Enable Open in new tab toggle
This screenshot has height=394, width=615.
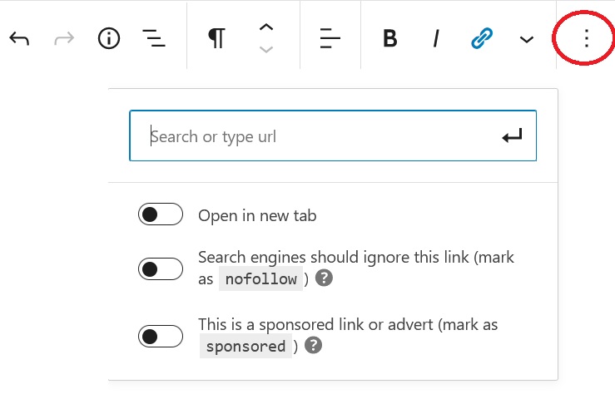pyautogui.click(x=161, y=214)
